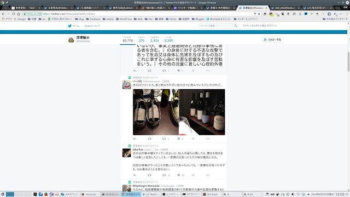Open the left wine bottles photo

155,112
